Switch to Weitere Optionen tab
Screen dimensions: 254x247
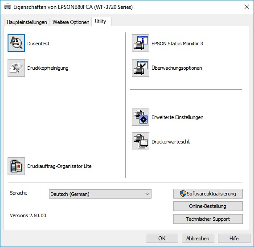coord(71,22)
